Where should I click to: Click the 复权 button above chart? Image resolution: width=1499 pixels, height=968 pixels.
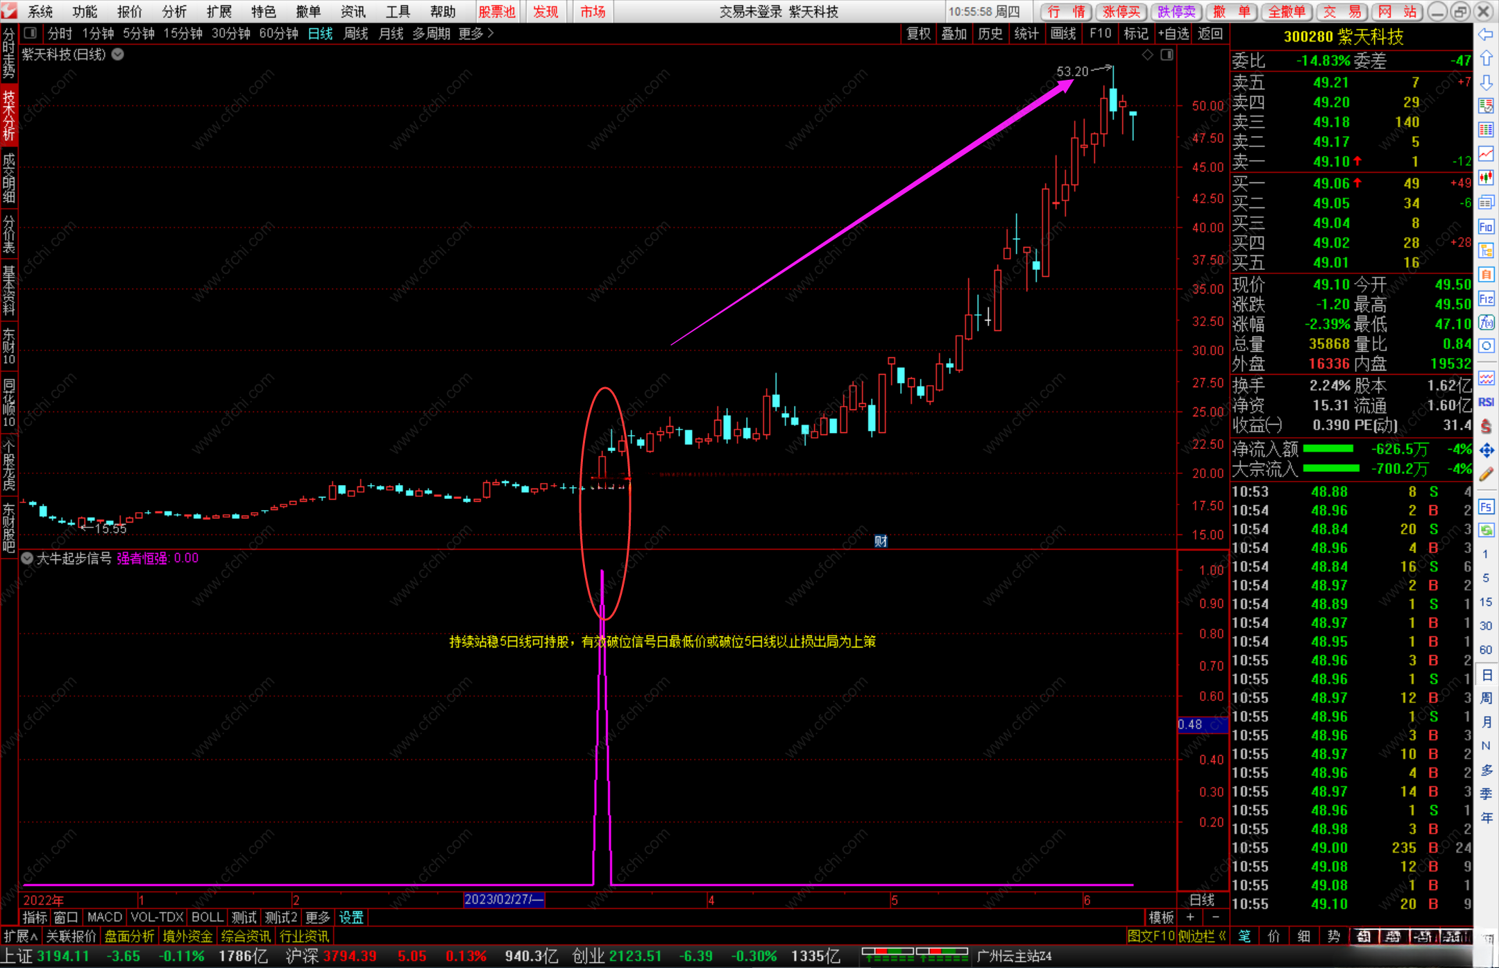click(x=918, y=33)
